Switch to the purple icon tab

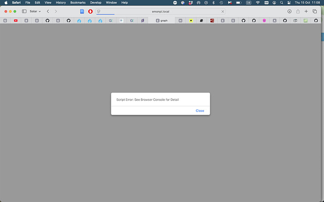(x=143, y=21)
